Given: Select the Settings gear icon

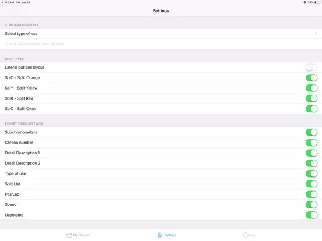Looking at the screenshot, I should click(x=160, y=235).
